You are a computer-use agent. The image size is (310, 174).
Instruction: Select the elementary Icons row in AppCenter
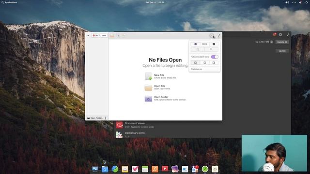coord(202,134)
